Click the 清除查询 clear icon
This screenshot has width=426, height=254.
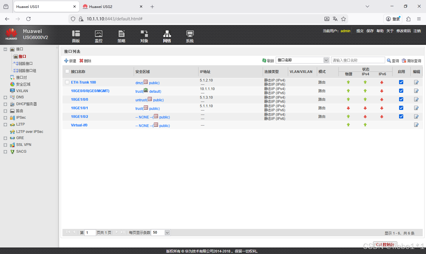click(x=404, y=61)
